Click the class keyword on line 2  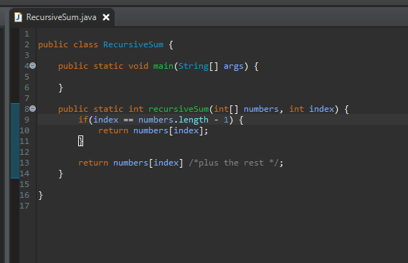(85, 44)
